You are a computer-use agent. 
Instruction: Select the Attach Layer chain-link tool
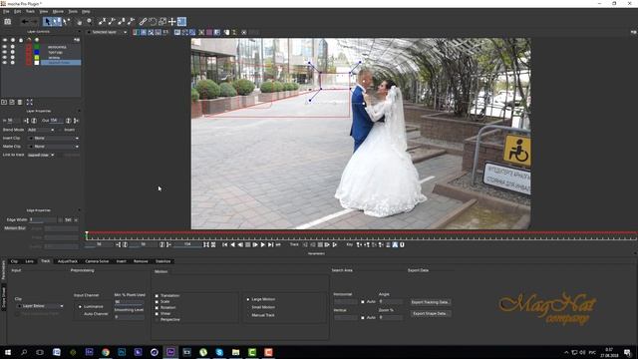click(x=143, y=22)
